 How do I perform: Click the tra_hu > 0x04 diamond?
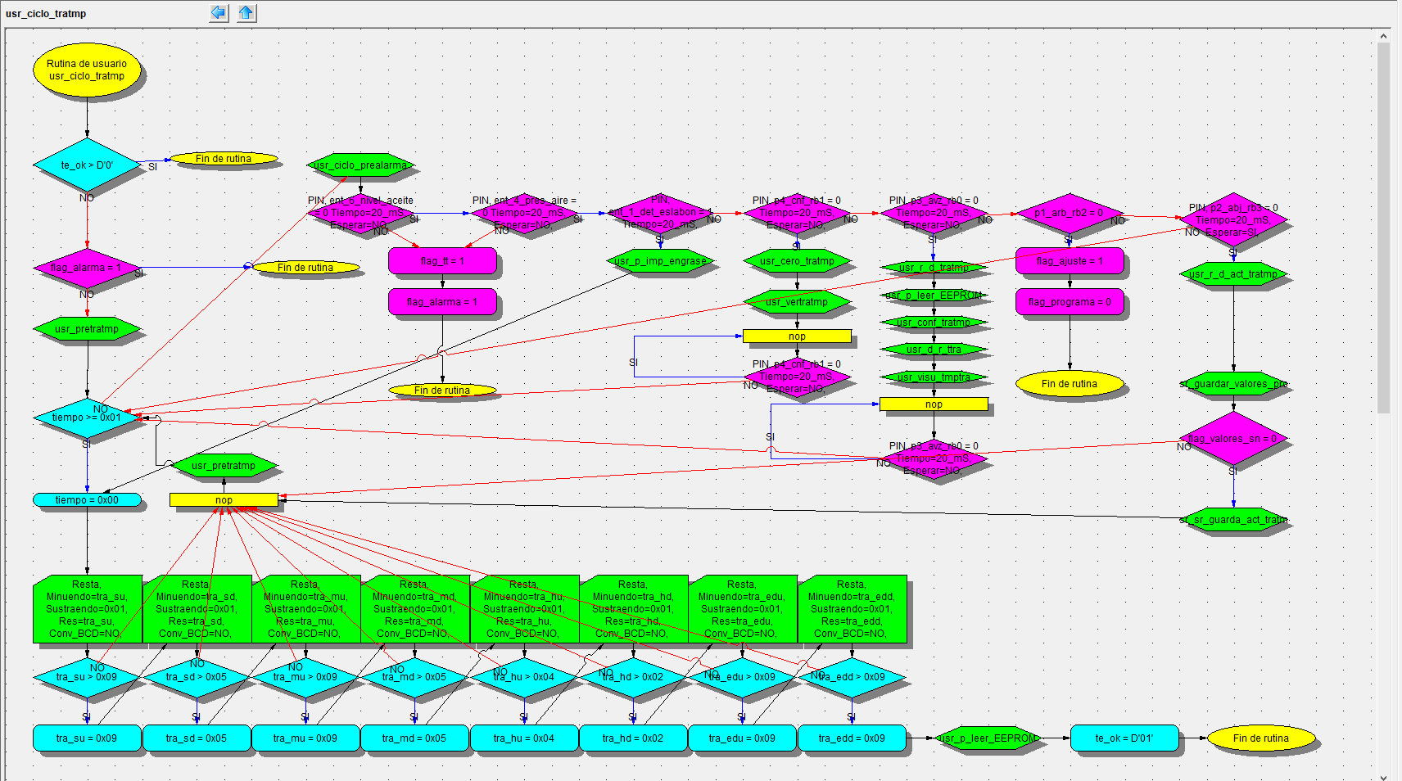click(x=524, y=677)
